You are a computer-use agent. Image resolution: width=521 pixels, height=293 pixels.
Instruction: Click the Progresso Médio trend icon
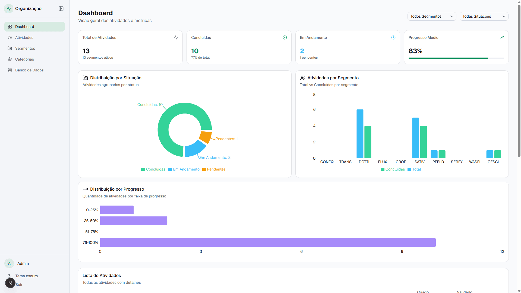tap(502, 37)
